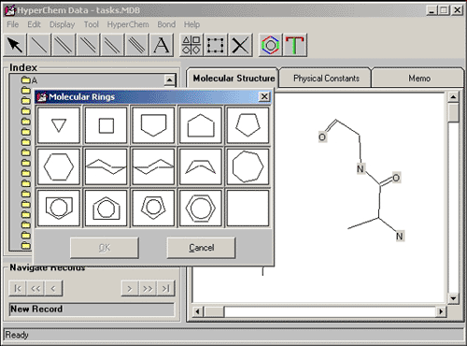
Task: Choose the triangle three-membered ring
Action: [59, 125]
